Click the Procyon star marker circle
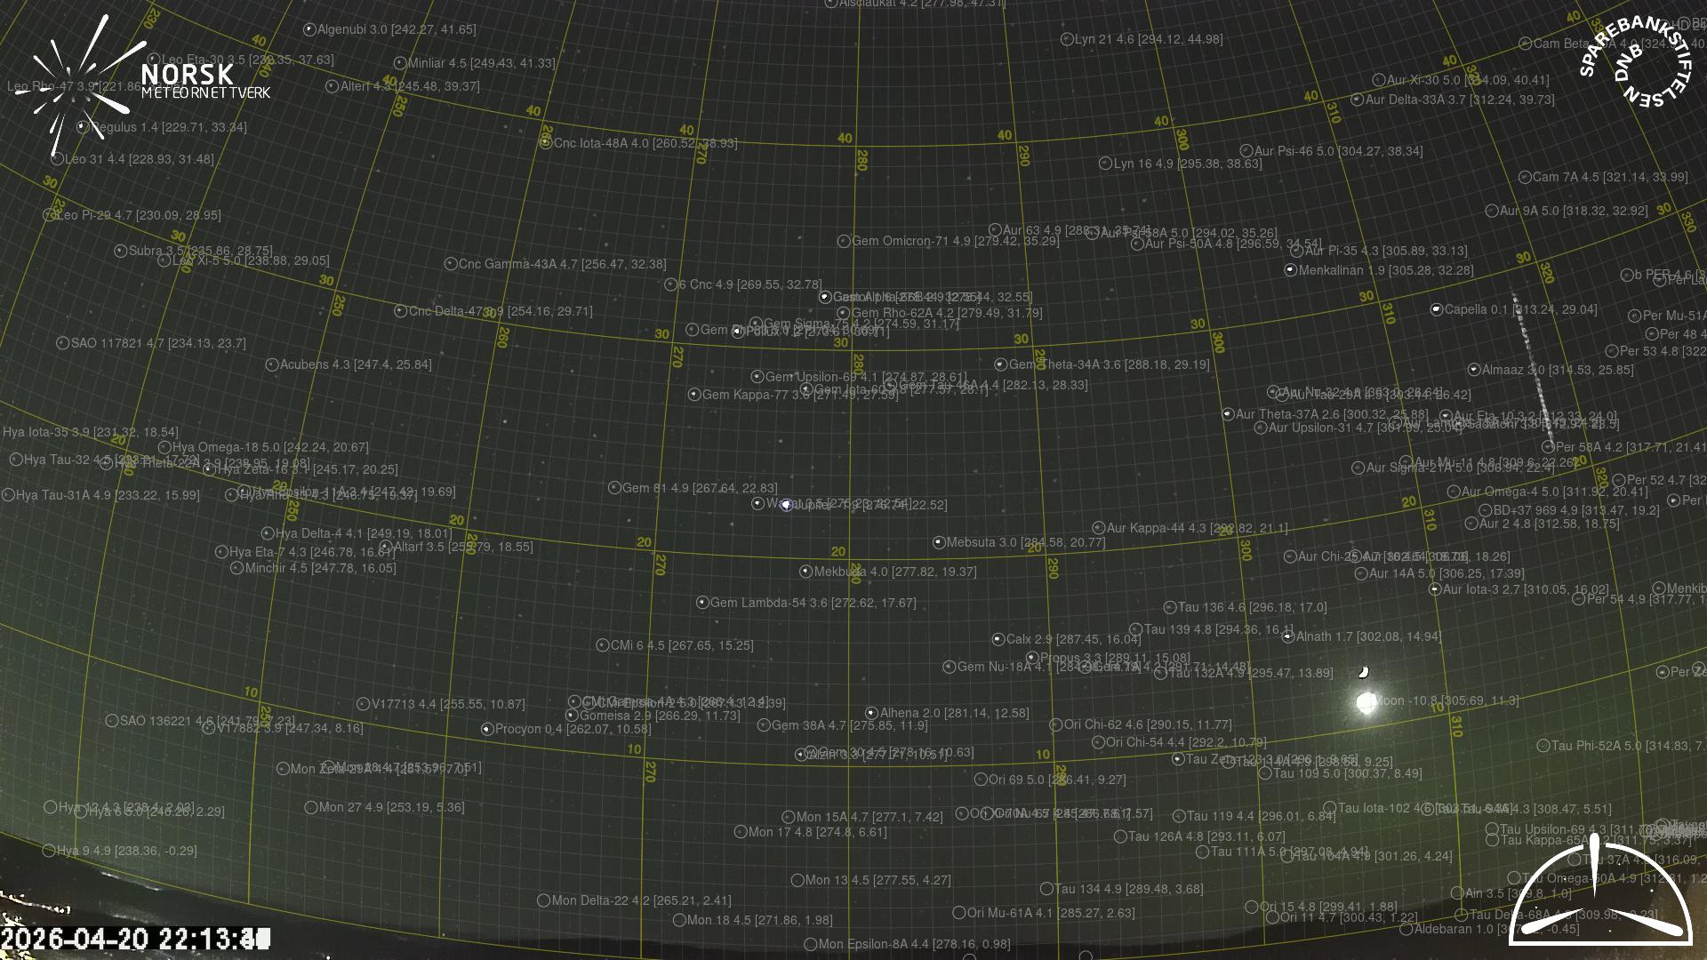Viewport: 1707px width, 960px height. coord(487,729)
